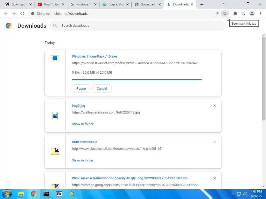The image size is (266, 199).
Task: Switch to the fifth Download tab
Action: [148, 4]
